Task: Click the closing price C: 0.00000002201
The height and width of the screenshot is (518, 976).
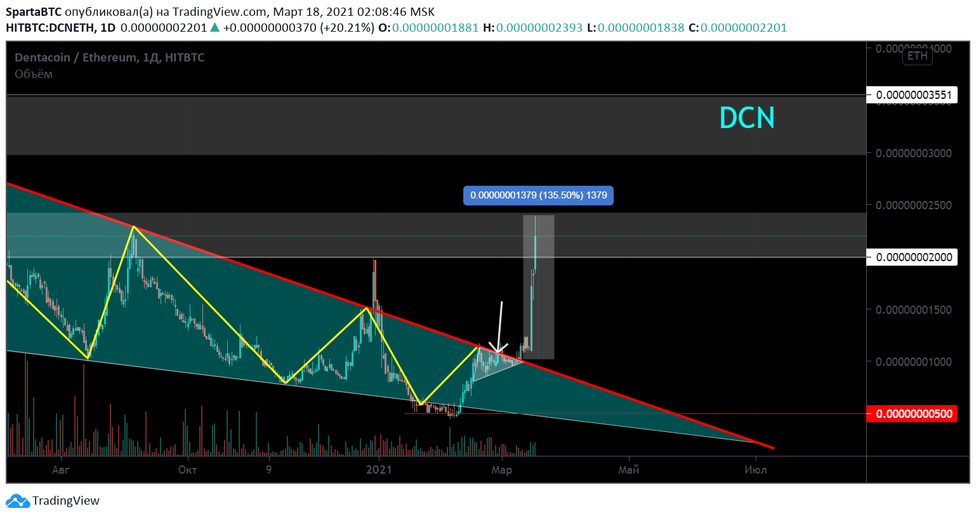Action: tap(737, 28)
